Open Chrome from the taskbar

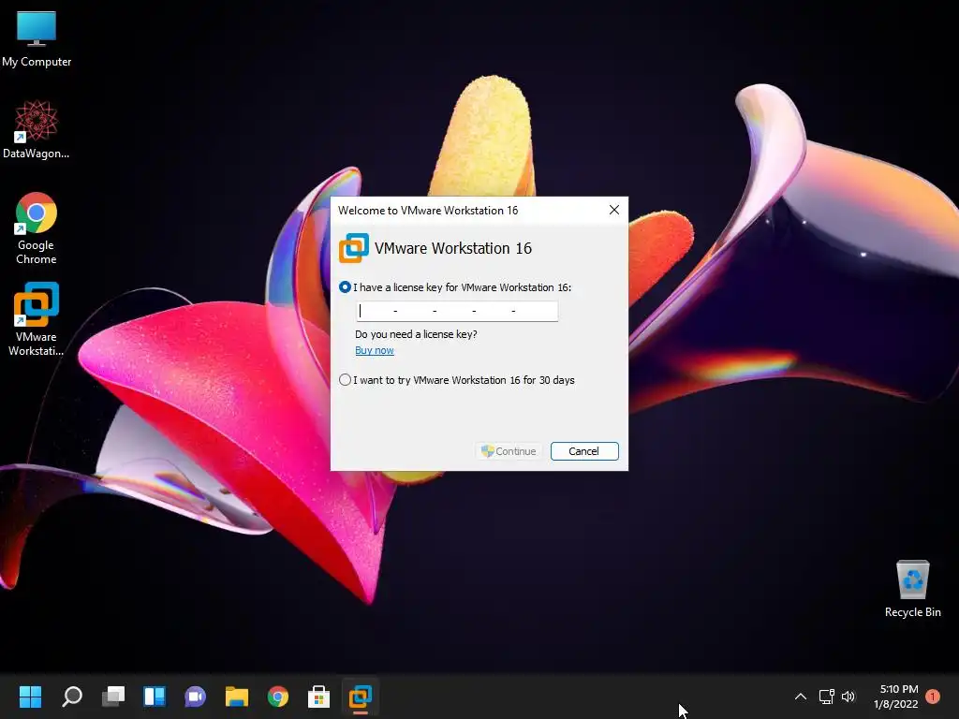[277, 697]
